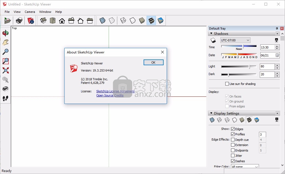This screenshot has width=285, height=174.
Task: Switch to Right view icon
Action: coord(71,21)
